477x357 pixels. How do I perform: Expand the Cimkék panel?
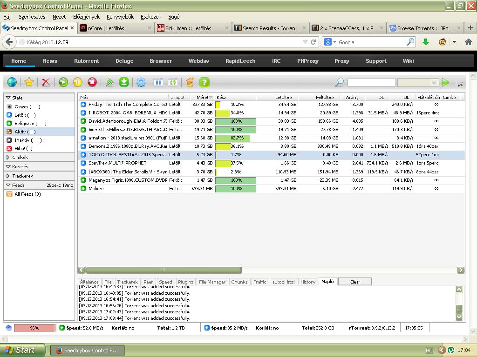pos(8,157)
